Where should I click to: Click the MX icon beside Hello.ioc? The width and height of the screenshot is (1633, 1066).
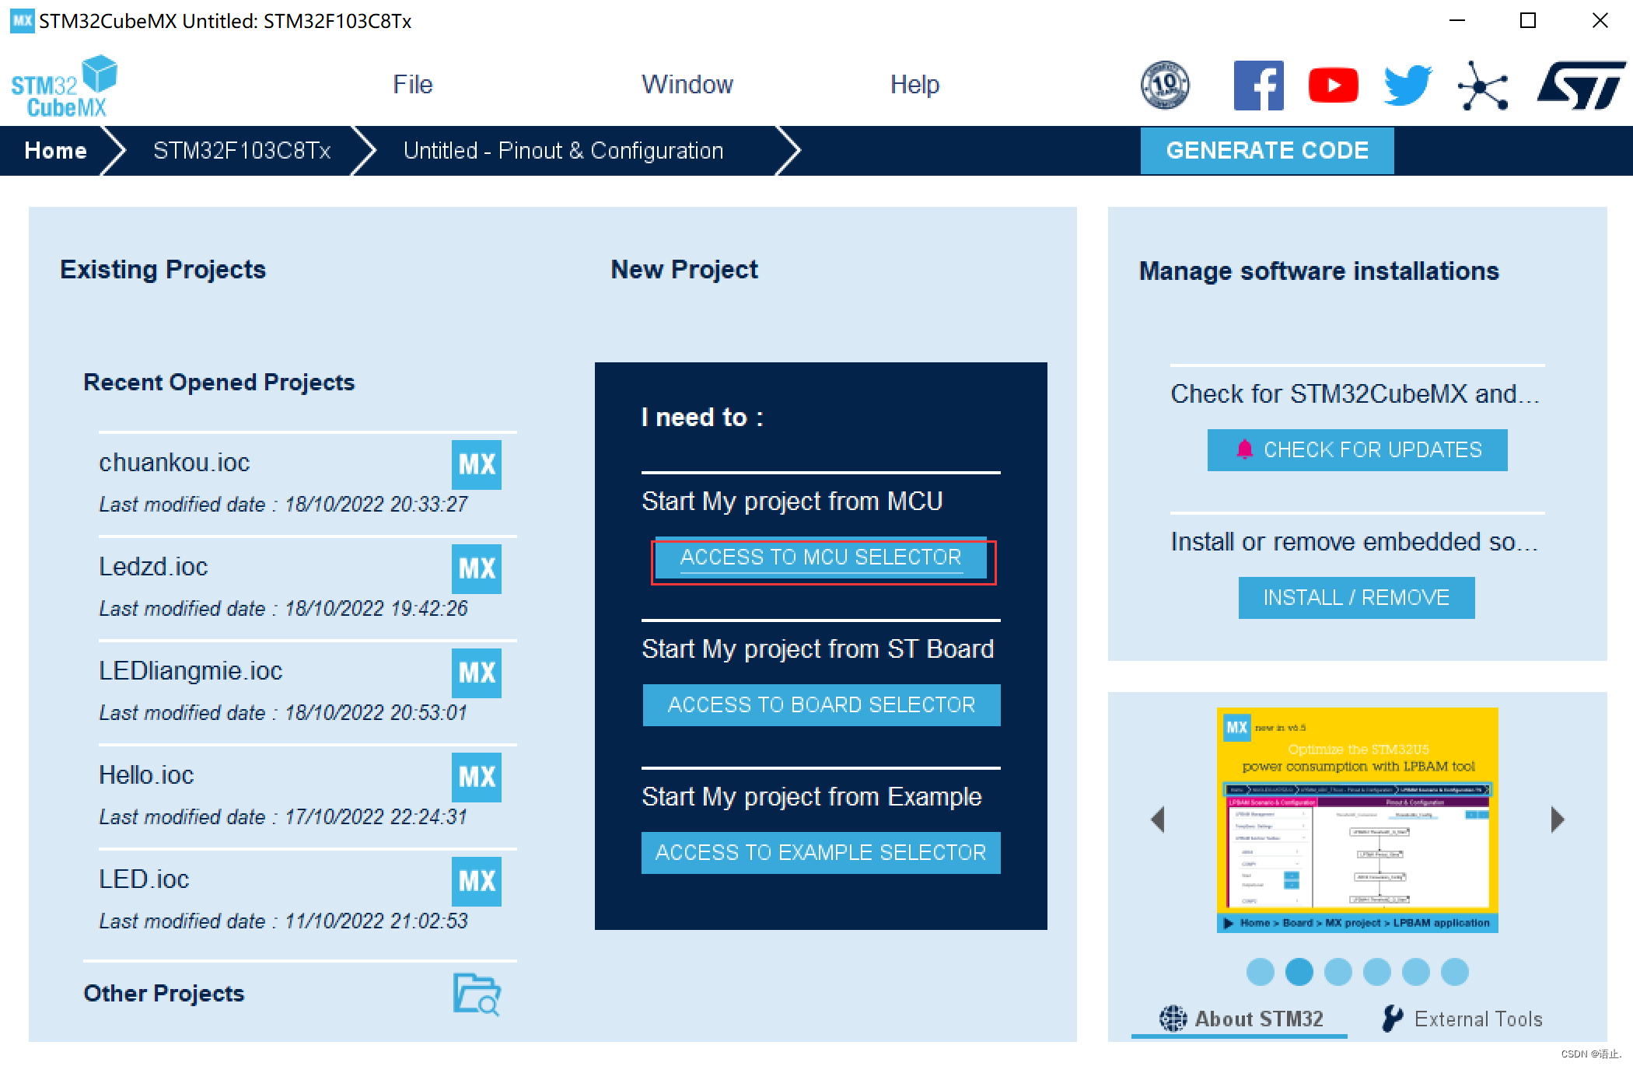(476, 778)
